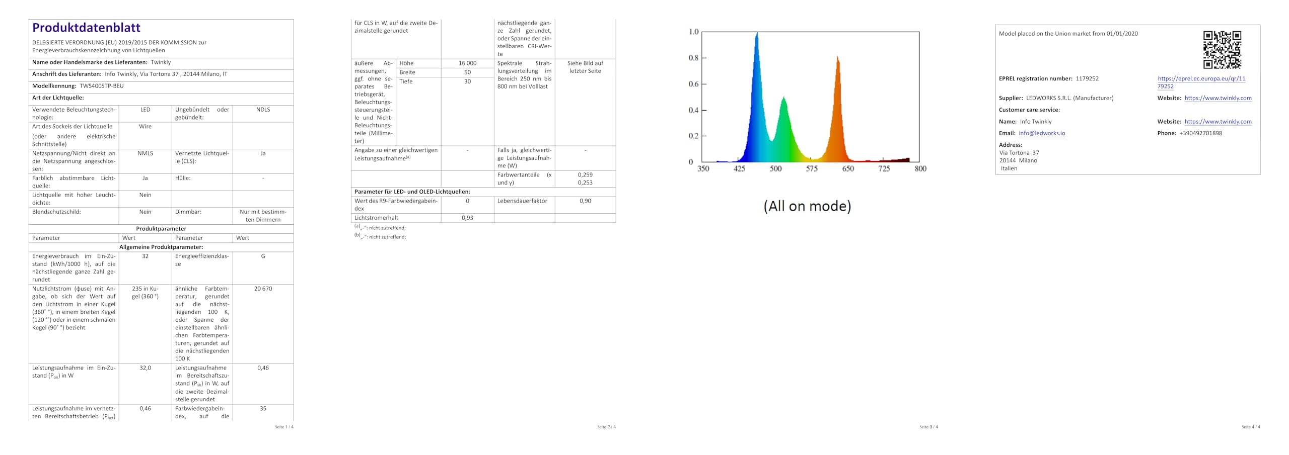1289x455 pixels.
Task: Select the Farbwiedergabeindex value "35"
Action: click(263, 409)
